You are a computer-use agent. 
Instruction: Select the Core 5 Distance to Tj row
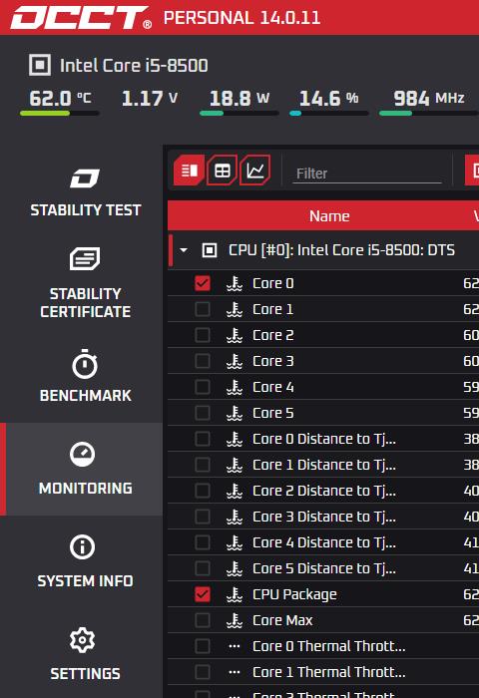[323, 568]
